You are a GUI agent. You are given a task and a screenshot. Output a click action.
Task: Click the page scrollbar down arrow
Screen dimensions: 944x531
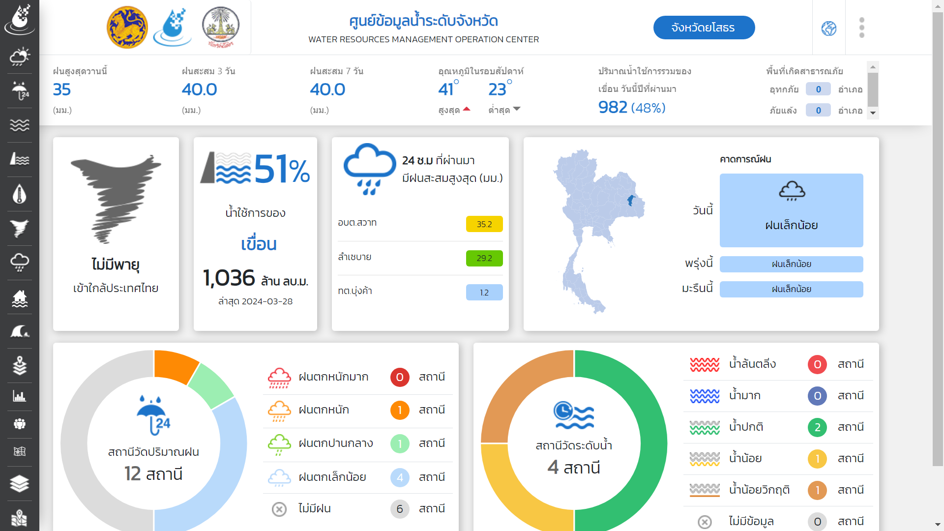click(x=938, y=525)
